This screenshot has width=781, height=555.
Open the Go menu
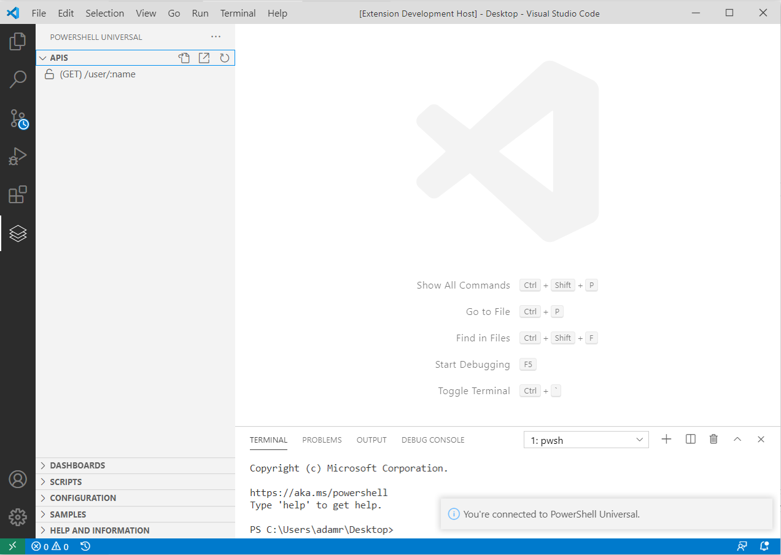(x=174, y=13)
